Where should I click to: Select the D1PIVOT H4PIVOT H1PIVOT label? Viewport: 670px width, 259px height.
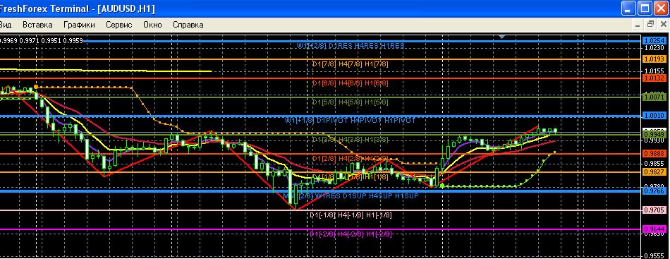click(366, 121)
